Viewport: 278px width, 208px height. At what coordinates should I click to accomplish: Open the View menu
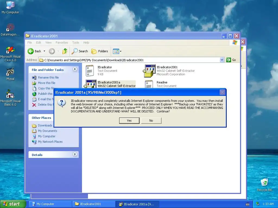pos(48,43)
